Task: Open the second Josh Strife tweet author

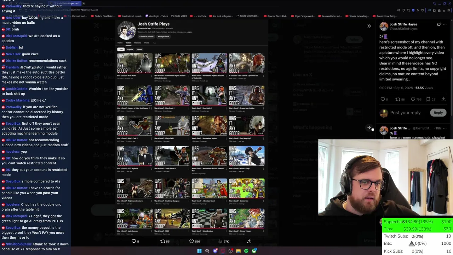Action: [400, 128]
